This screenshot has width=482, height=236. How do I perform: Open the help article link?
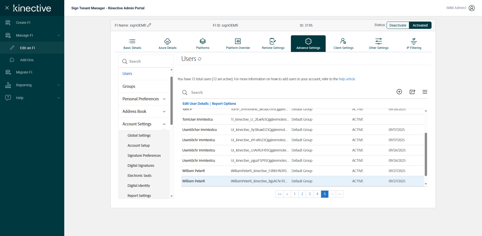[347, 79]
